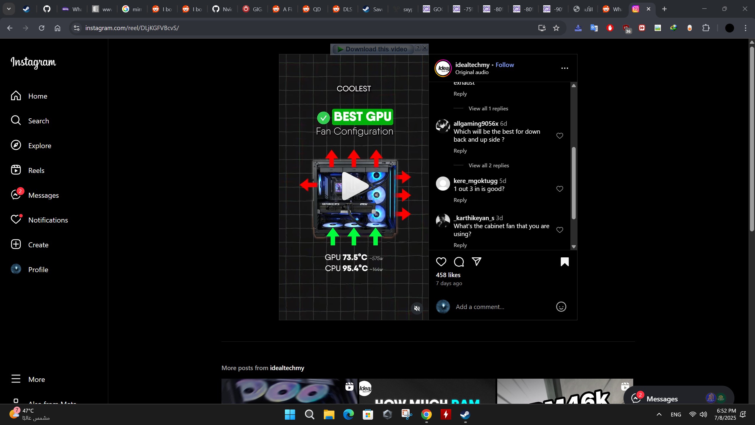Click Download this video banner
This screenshot has height=425, width=755.
click(372, 49)
